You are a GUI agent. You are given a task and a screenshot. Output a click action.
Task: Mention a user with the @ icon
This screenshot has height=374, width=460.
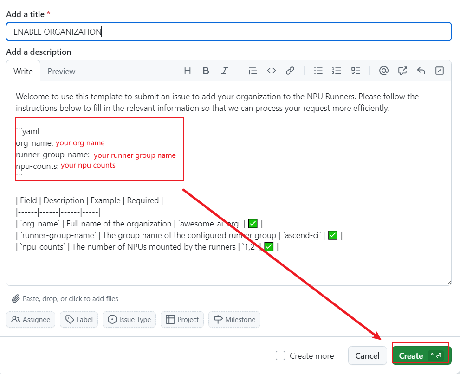tap(384, 71)
